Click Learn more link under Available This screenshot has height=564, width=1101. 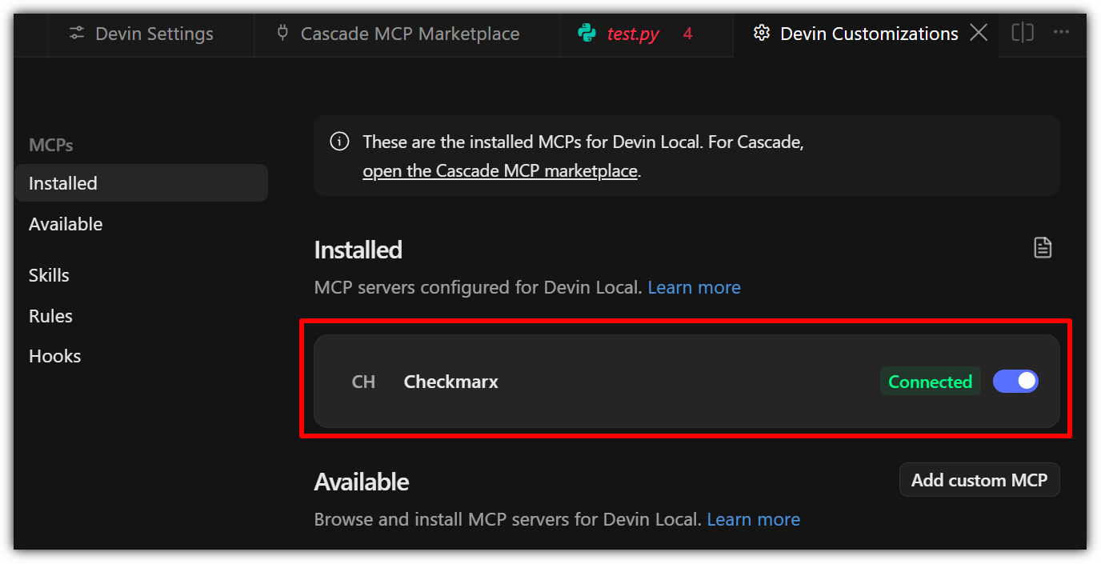pyautogui.click(x=753, y=519)
